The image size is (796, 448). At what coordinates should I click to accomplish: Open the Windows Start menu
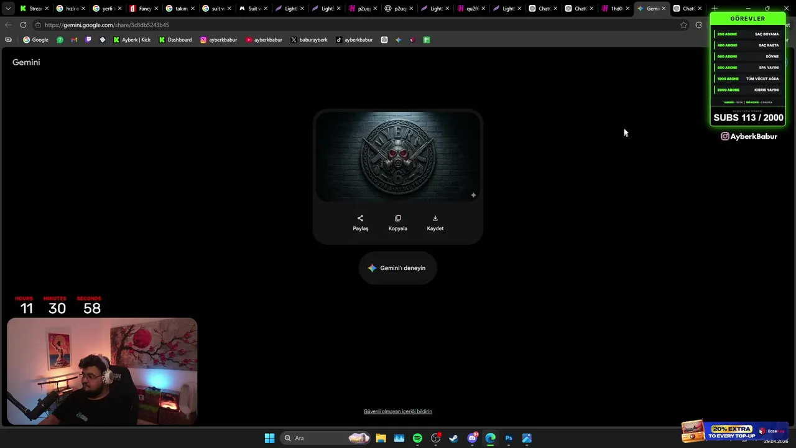coord(269,438)
